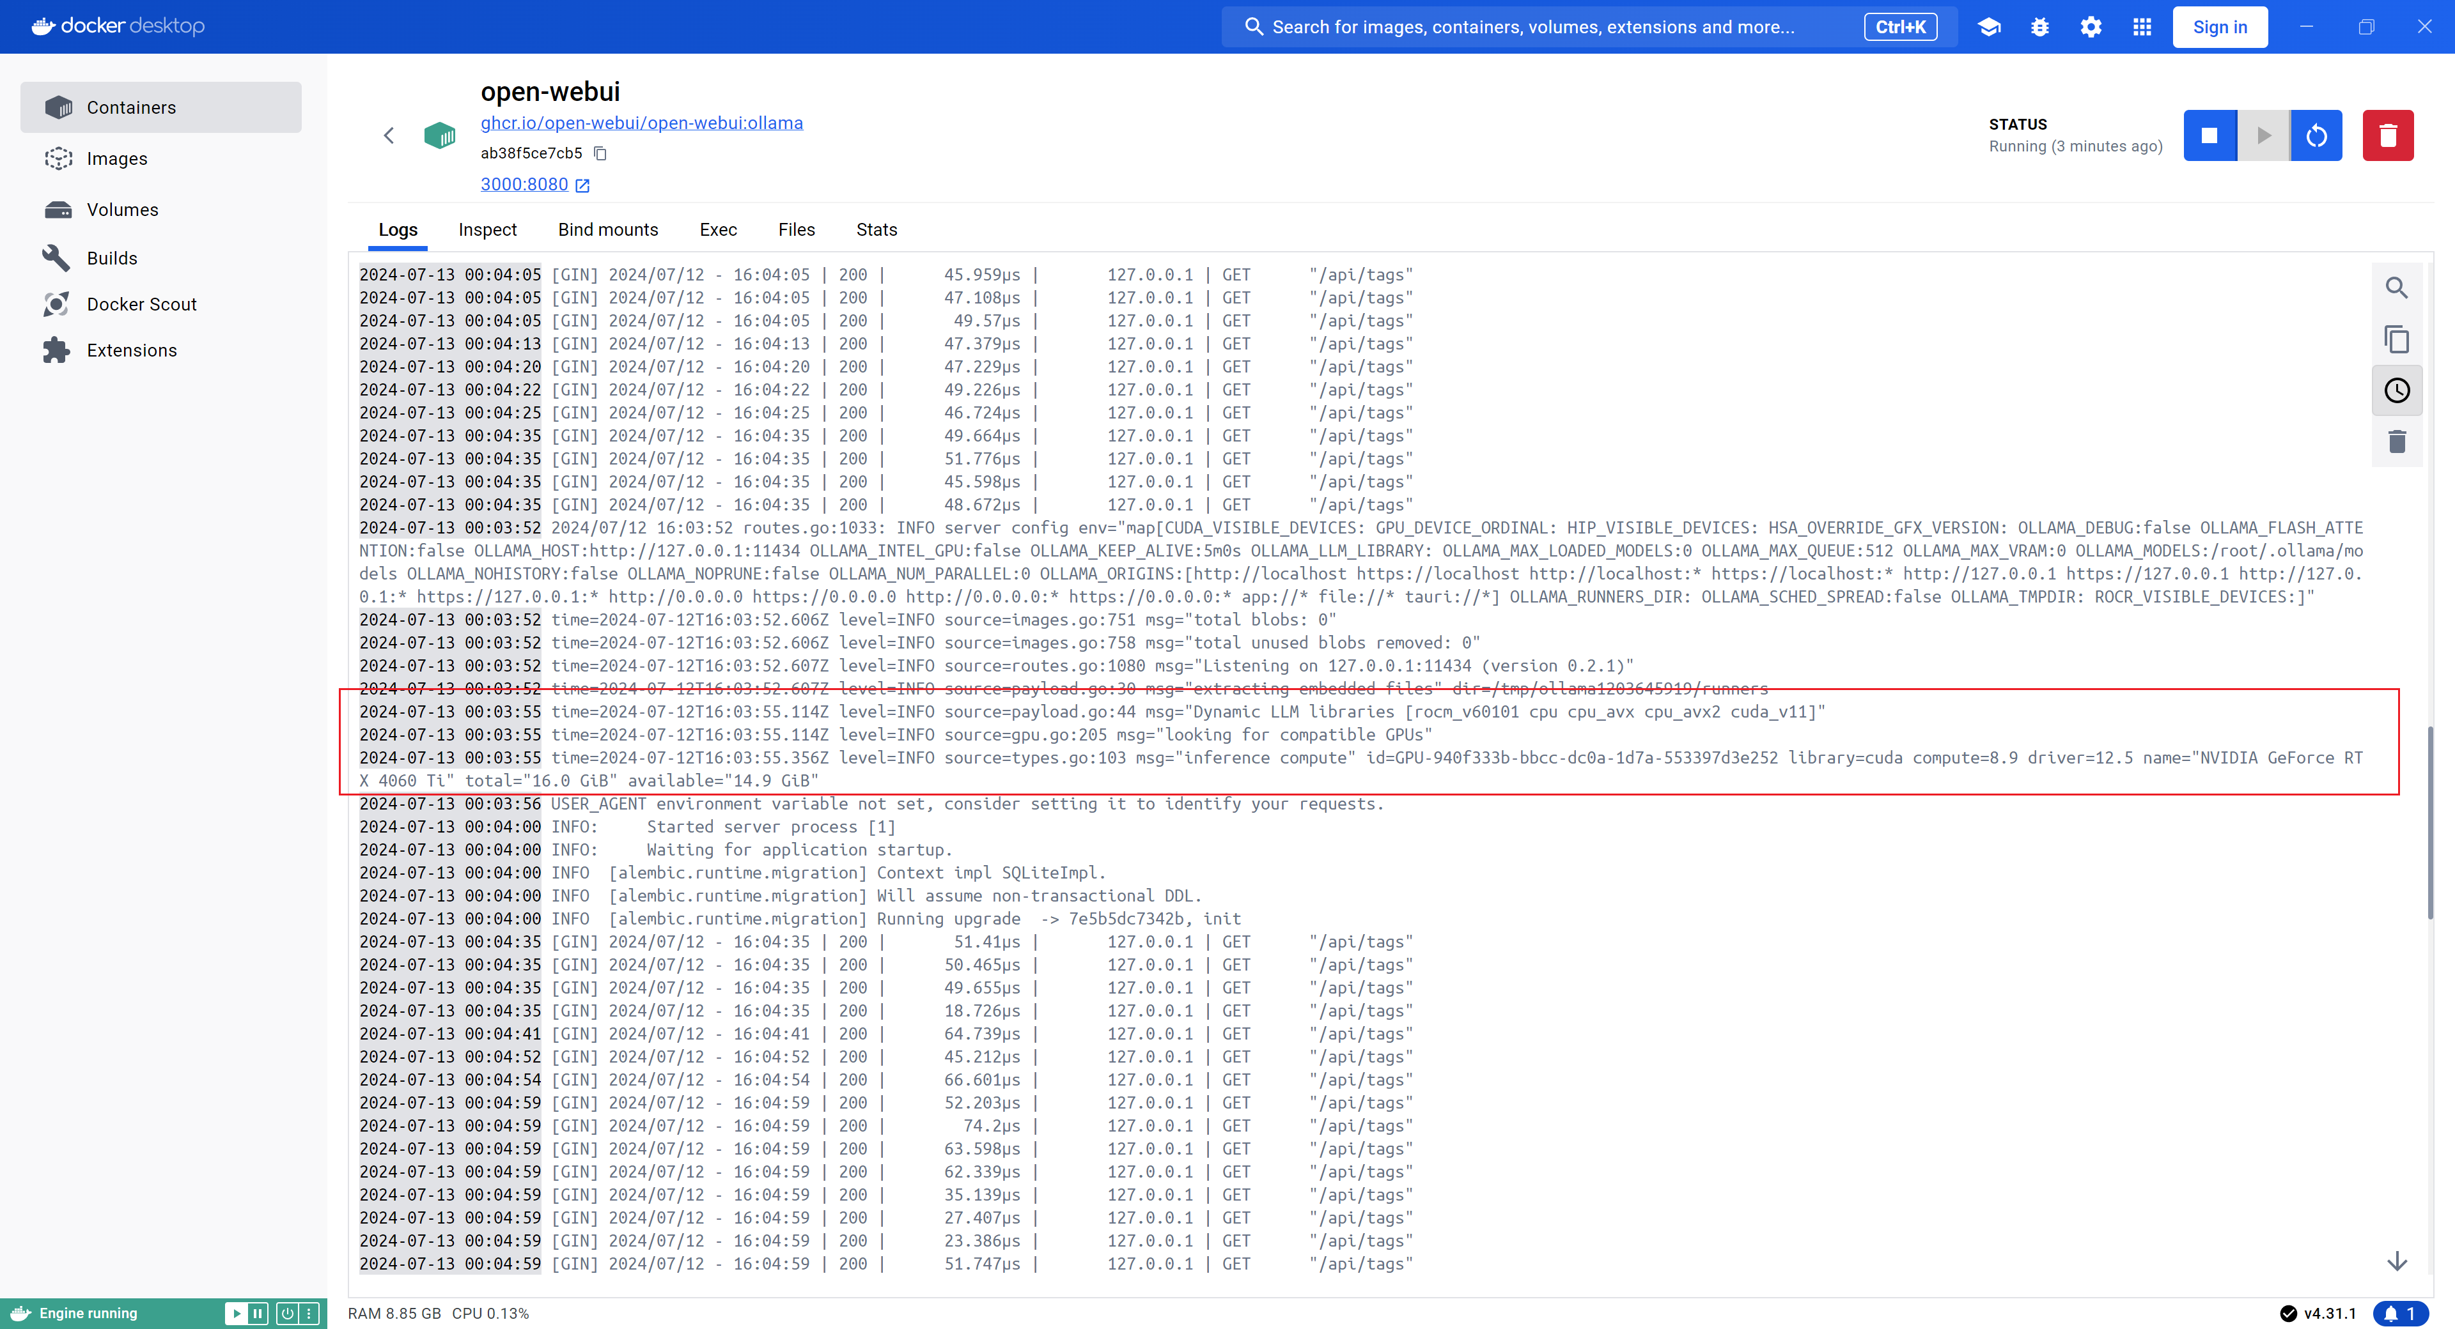Click the Ctrl+K shortcut badge

tap(1900, 27)
